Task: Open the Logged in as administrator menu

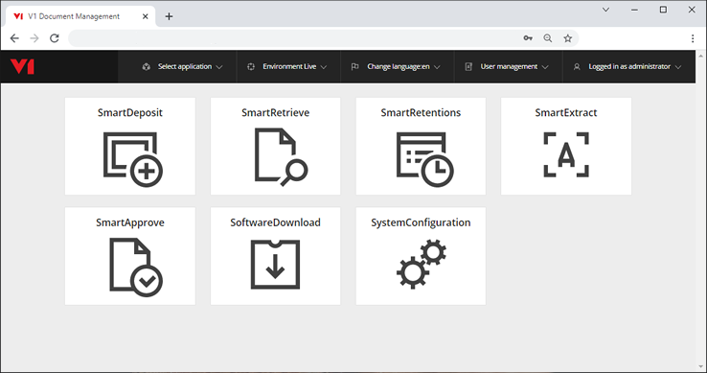Action: pyautogui.click(x=627, y=67)
